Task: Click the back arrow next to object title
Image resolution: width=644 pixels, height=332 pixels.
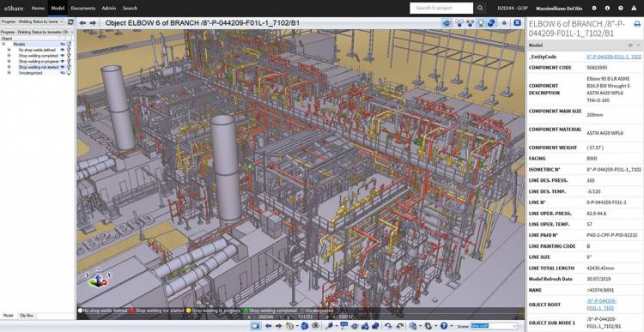Action: pyautogui.click(x=83, y=23)
